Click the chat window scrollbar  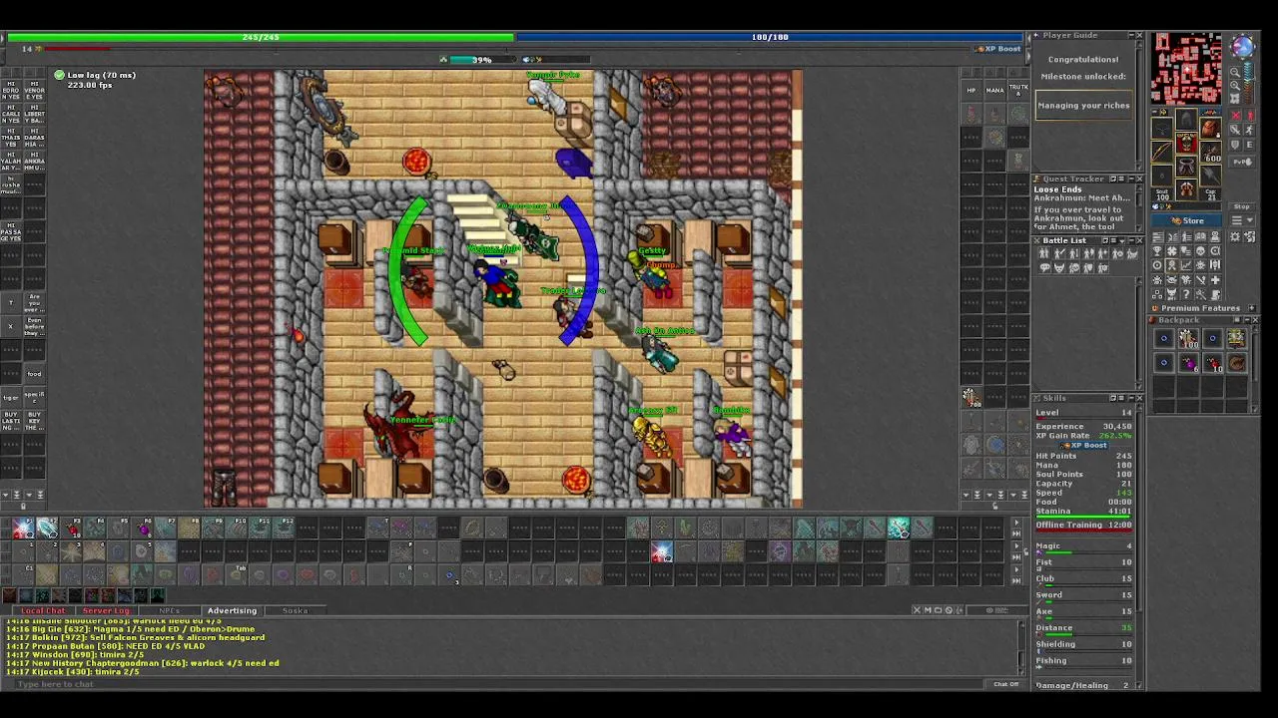click(1021, 648)
